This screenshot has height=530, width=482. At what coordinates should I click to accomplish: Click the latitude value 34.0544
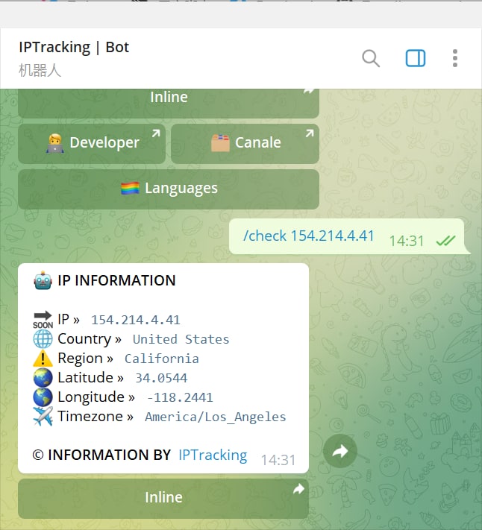click(161, 378)
